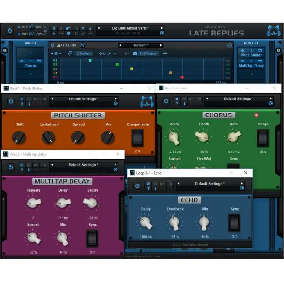Click the preset sync icon under Chorus preset arrow

point(270,103)
